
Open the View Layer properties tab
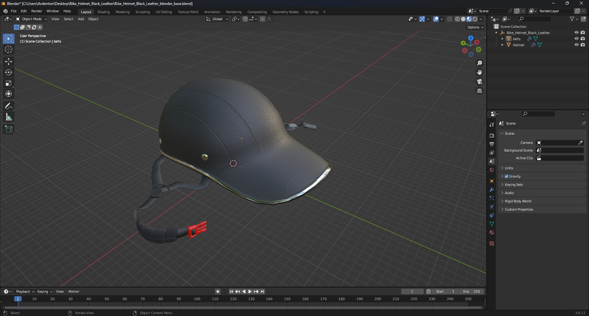tap(492, 152)
